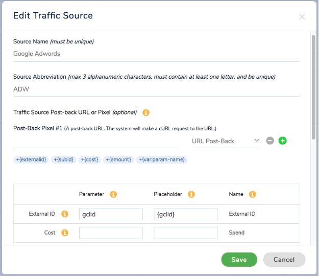
Task: Click the 'Post-Back Pixel #1' label
Action: click(38, 128)
